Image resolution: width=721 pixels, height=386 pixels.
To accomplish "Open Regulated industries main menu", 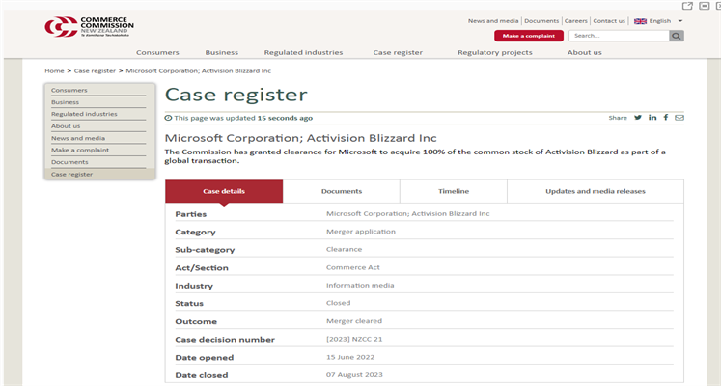I will point(303,52).
